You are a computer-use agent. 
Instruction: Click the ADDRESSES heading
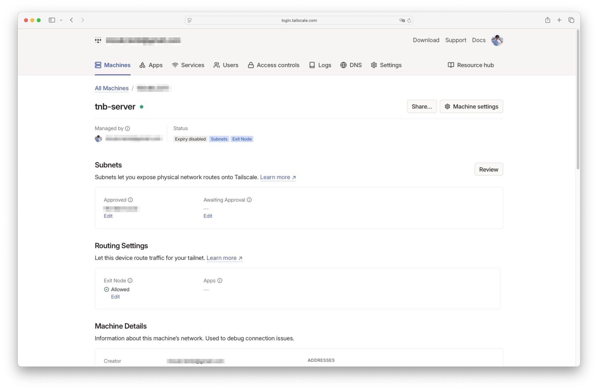click(x=321, y=360)
